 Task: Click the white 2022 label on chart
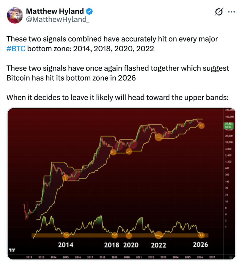(x=158, y=245)
